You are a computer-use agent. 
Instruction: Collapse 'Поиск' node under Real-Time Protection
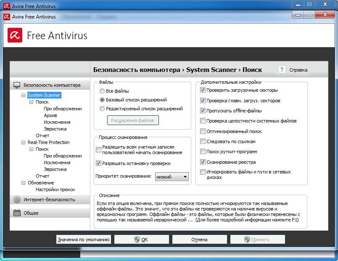pos(31,149)
